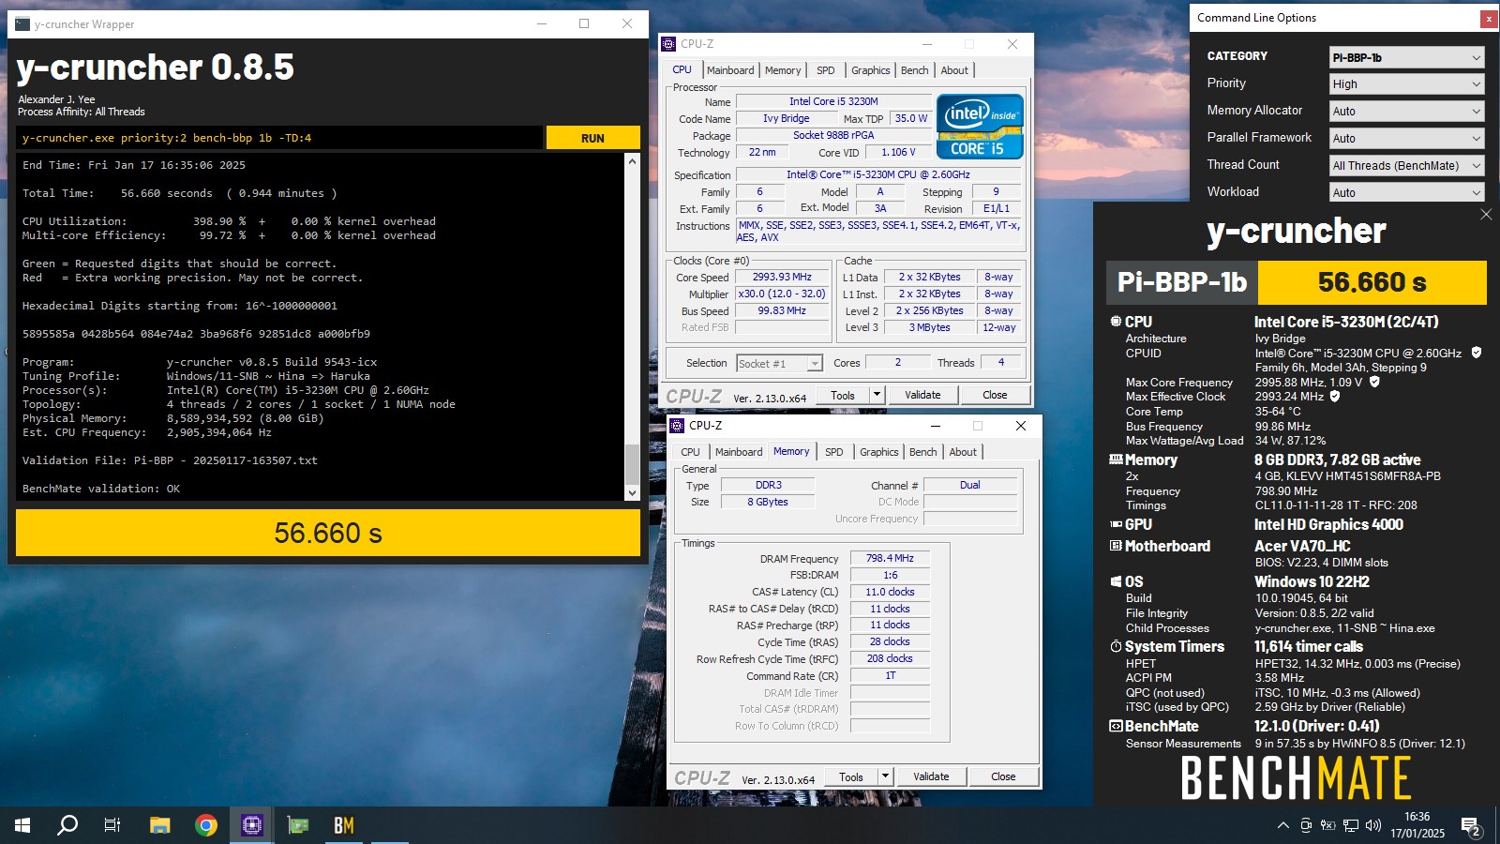Viewport: 1500px width, 844px height.
Task: Click CPU-Z icon in lower window title
Action: point(677,426)
